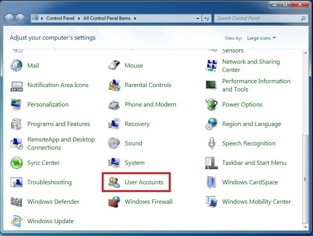Open the Windows Firewall icon
This screenshot has width=313, height=236.
[114, 202]
